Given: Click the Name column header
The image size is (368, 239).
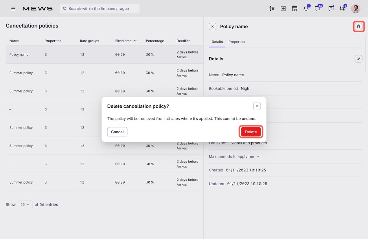Looking at the screenshot, I should coord(14,41).
